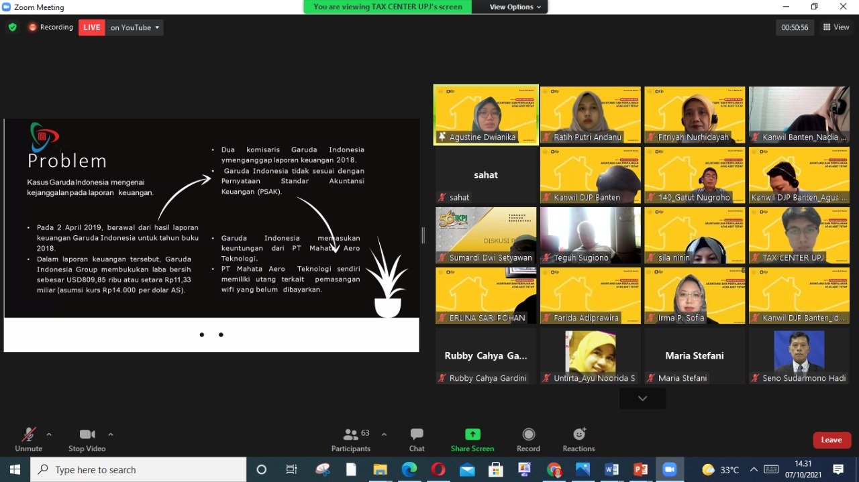859x482 pixels.
Task: Click the touch keyboard tray icon
Action: coord(771,469)
